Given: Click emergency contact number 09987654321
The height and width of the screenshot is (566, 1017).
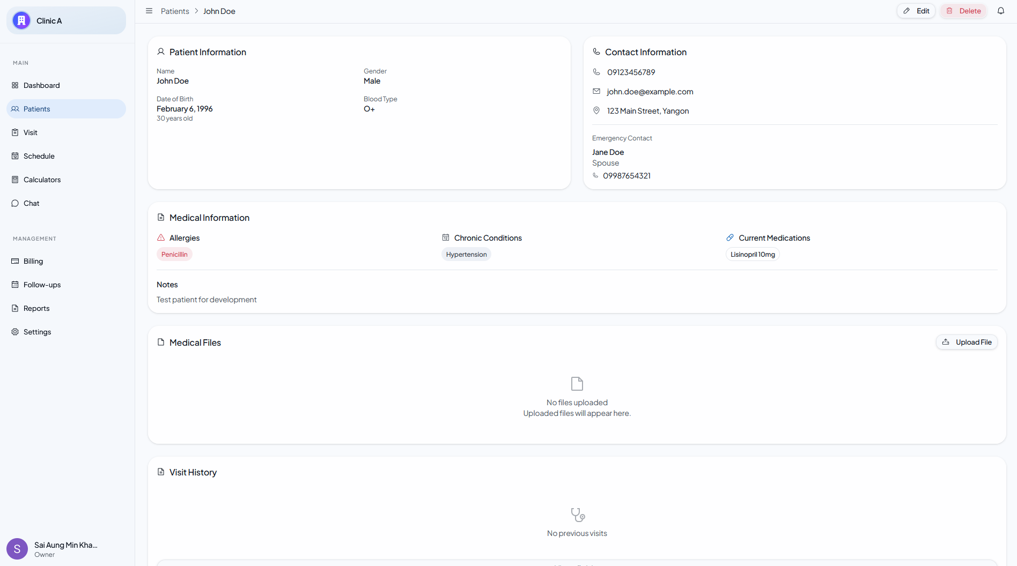Looking at the screenshot, I should [x=627, y=176].
